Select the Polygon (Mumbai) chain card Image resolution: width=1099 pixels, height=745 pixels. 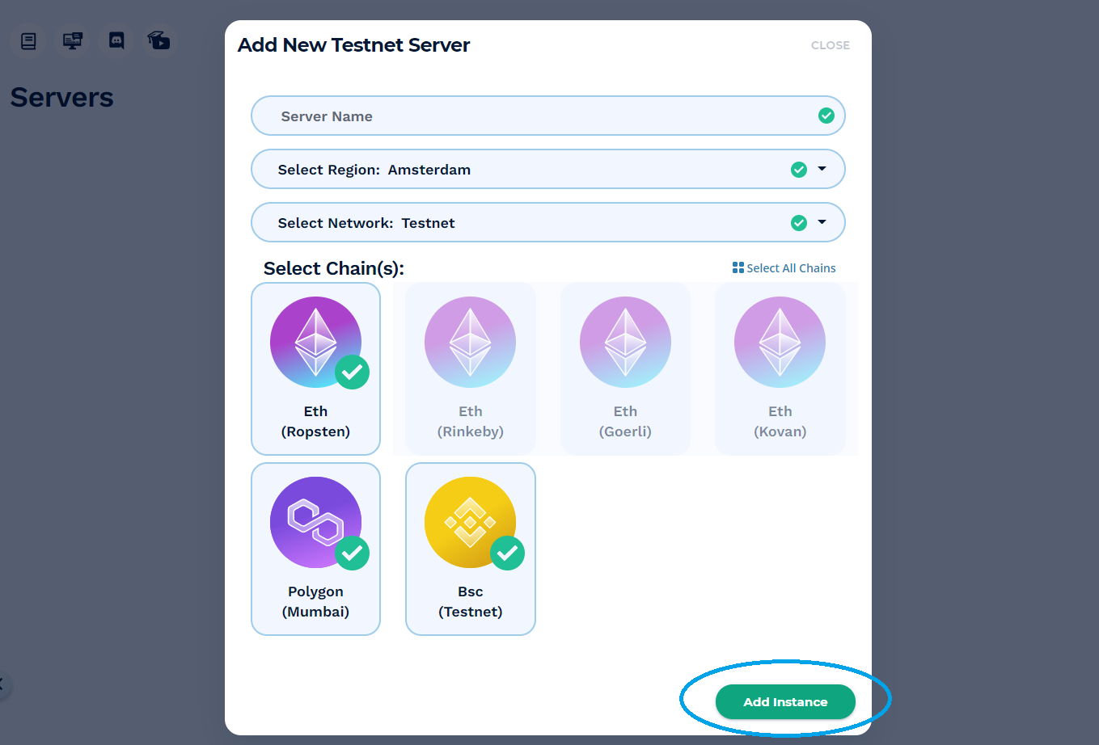tap(315, 549)
